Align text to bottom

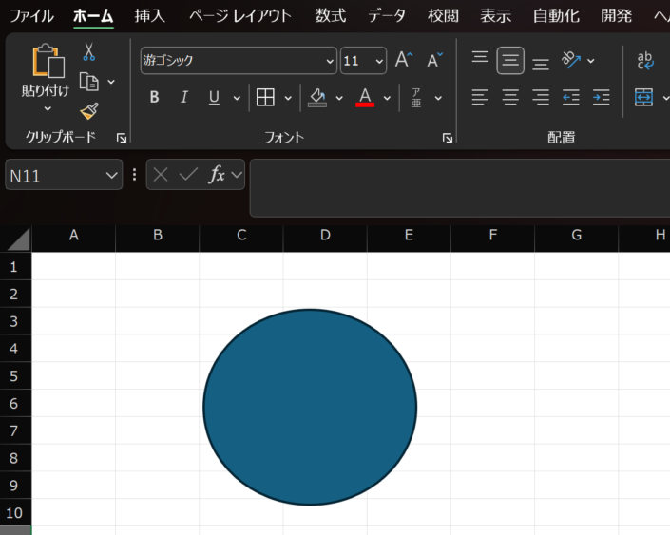541,64
